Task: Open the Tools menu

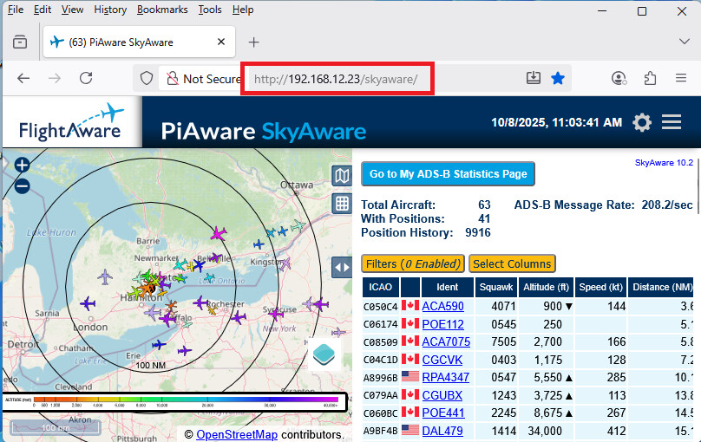Action: point(210,10)
